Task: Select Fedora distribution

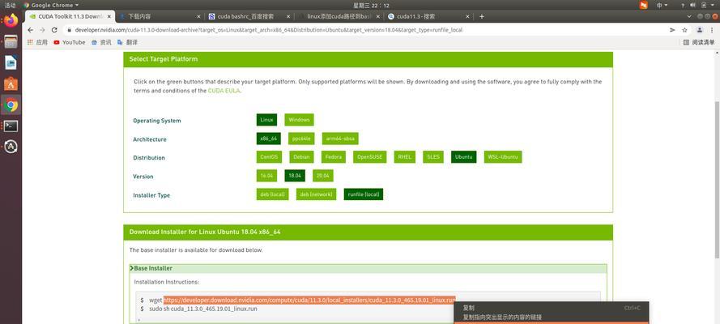Action: pos(334,157)
